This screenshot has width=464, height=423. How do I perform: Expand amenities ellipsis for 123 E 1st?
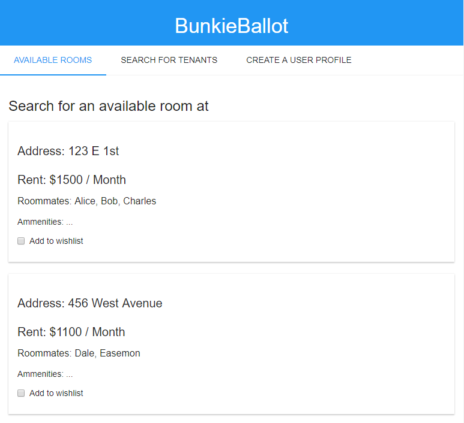70,222
